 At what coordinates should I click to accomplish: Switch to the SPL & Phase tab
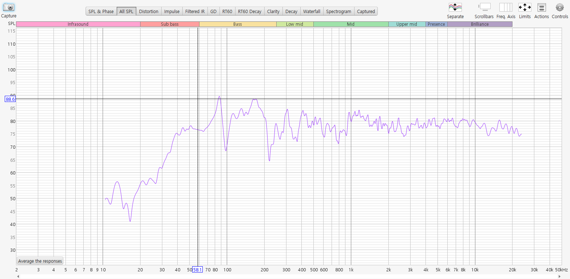click(101, 11)
